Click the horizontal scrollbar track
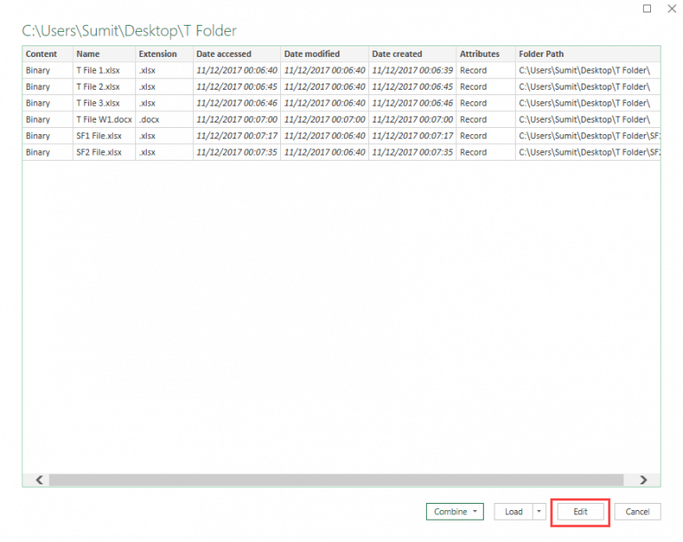 click(x=336, y=480)
